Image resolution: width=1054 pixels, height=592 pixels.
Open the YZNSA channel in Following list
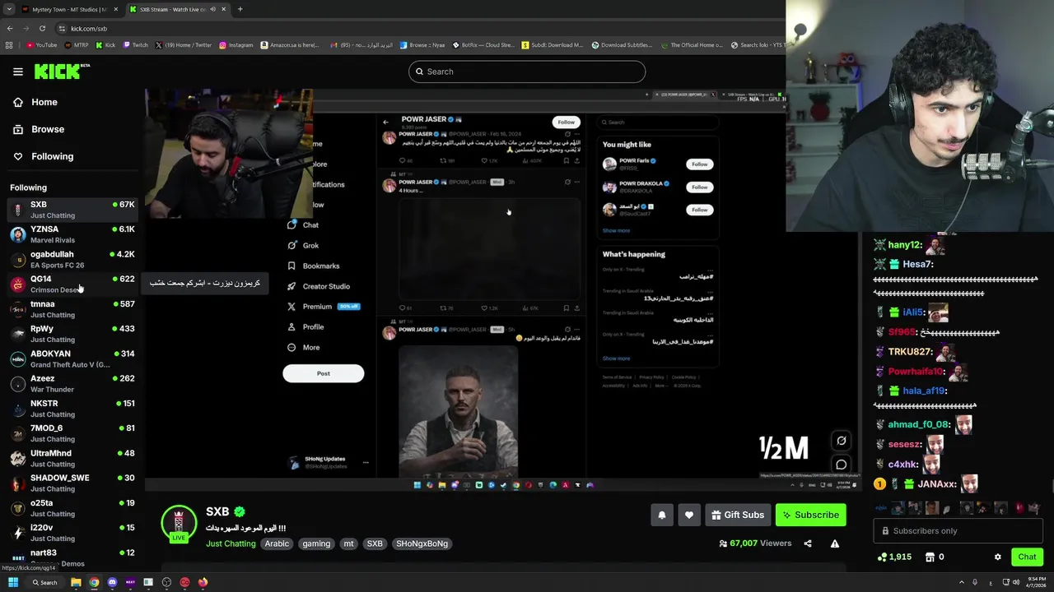(x=72, y=234)
